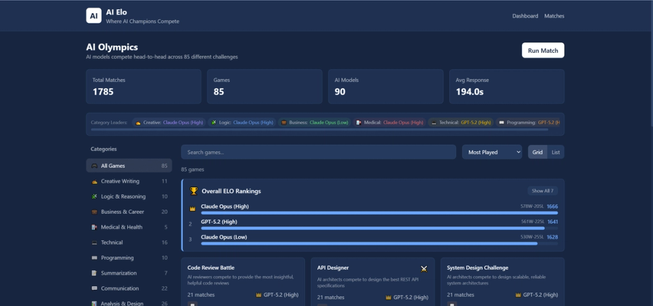Viewport: 653px width, 306px height.
Task: Click the trophy icon beside Overall ELO Rankings
Action: click(194, 191)
